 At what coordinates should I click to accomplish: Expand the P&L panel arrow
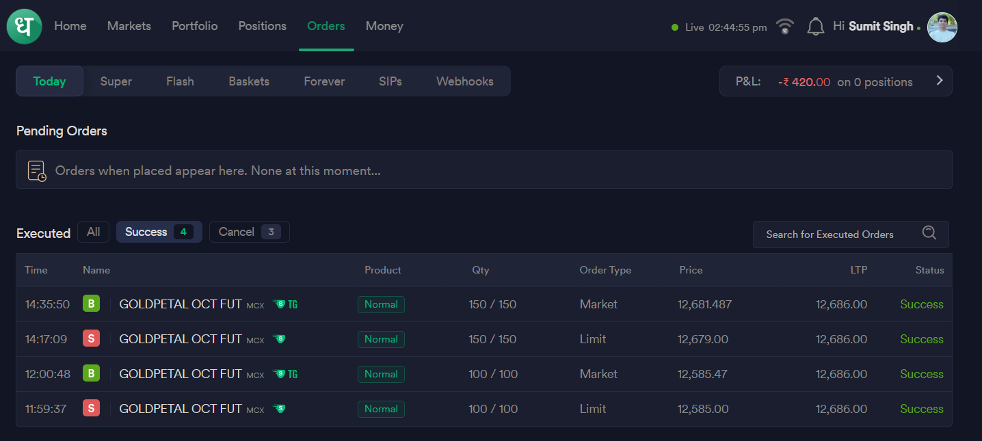939,81
